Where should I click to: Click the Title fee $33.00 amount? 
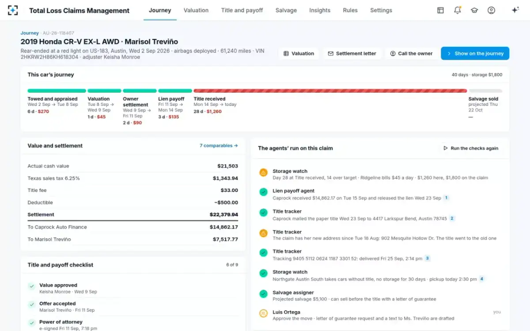(x=229, y=190)
